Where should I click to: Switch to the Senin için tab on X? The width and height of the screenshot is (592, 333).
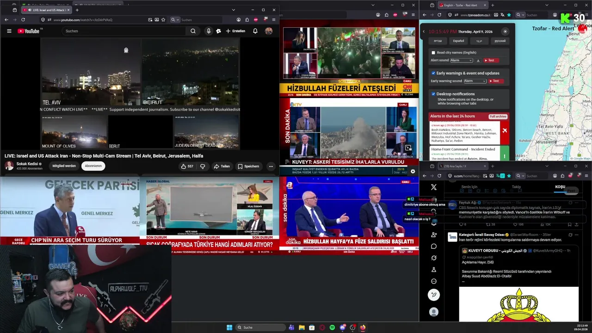(469, 187)
